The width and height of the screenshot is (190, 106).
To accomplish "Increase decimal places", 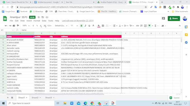I will pos(45,26).
